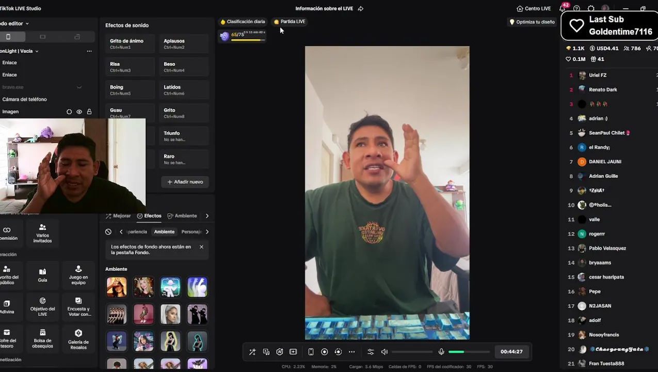Click Añadir nuevo sound effect button
The height and width of the screenshot is (372, 658).
click(185, 182)
